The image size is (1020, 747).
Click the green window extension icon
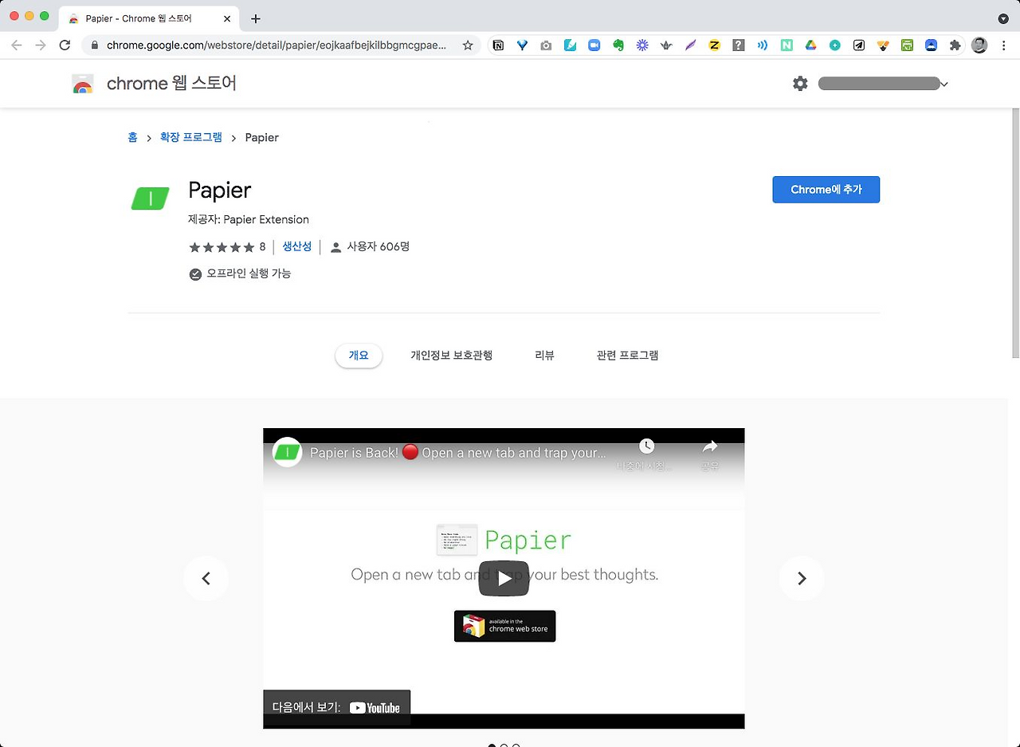click(907, 45)
